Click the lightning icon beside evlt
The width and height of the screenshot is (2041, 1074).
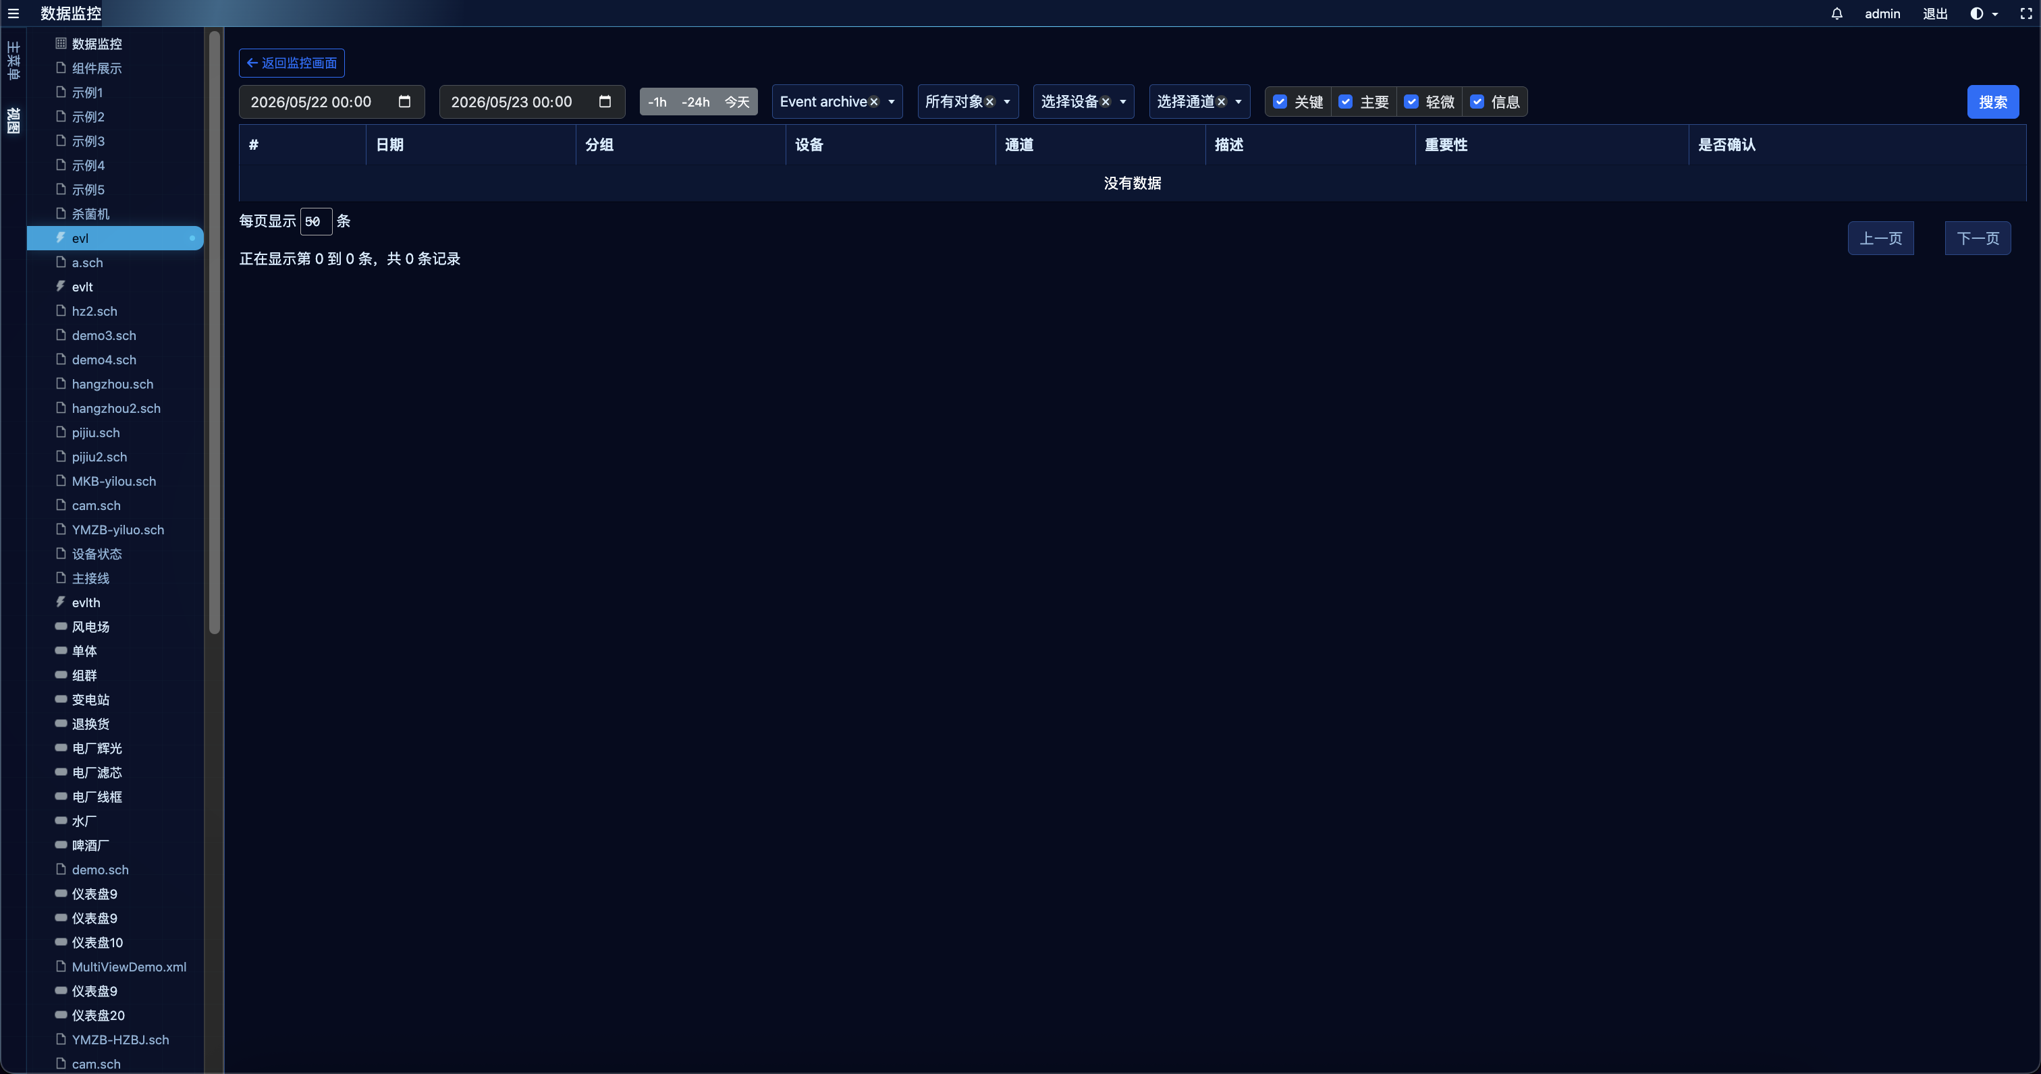60,286
